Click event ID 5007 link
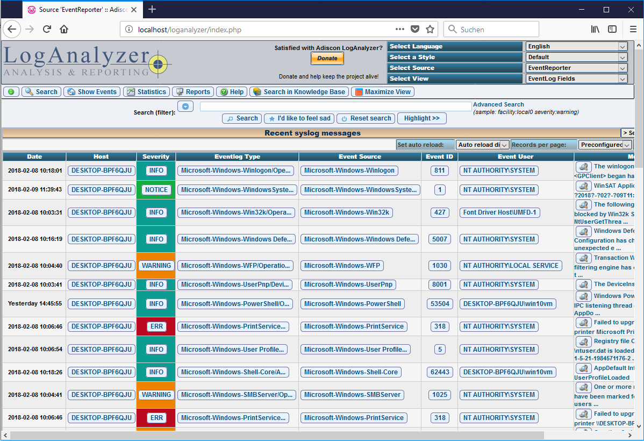The width and height of the screenshot is (644, 441). (440, 239)
